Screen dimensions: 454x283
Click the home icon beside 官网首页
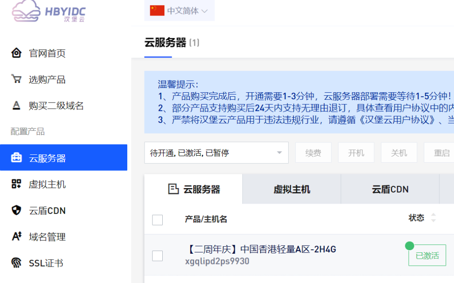point(16,53)
